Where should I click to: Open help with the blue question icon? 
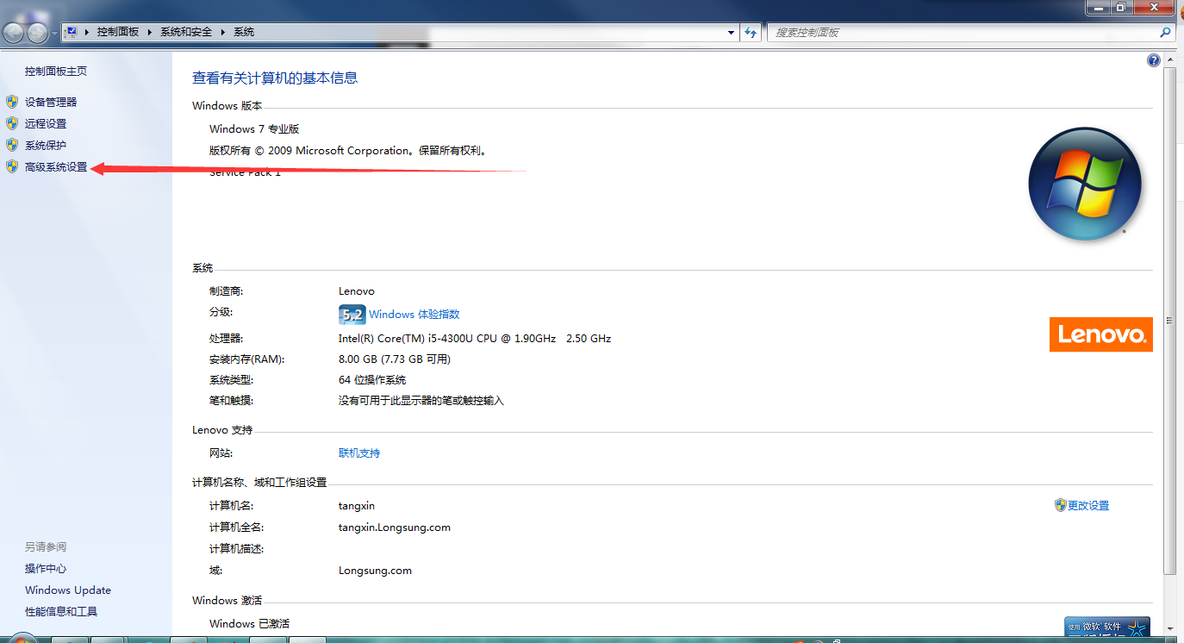click(1154, 60)
